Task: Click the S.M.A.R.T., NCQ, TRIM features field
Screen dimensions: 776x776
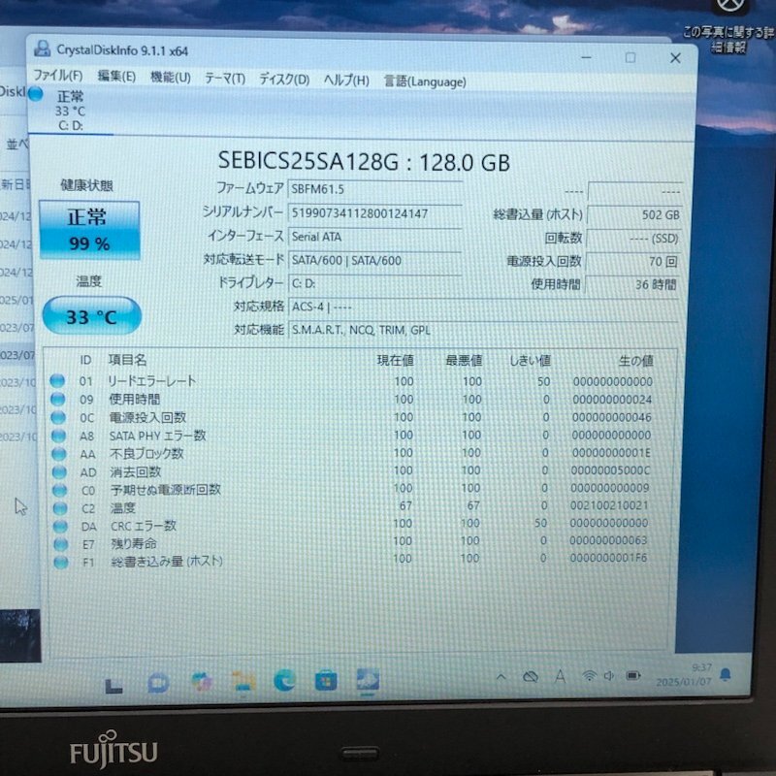Action: (x=483, y=330)
